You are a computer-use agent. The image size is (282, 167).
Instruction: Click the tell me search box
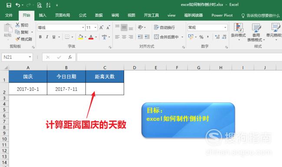point(261,16)
